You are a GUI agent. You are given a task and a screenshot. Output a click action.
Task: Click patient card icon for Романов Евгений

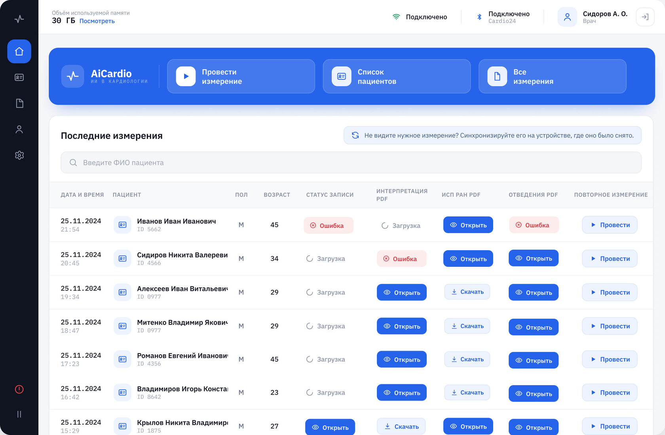(122, 359)
